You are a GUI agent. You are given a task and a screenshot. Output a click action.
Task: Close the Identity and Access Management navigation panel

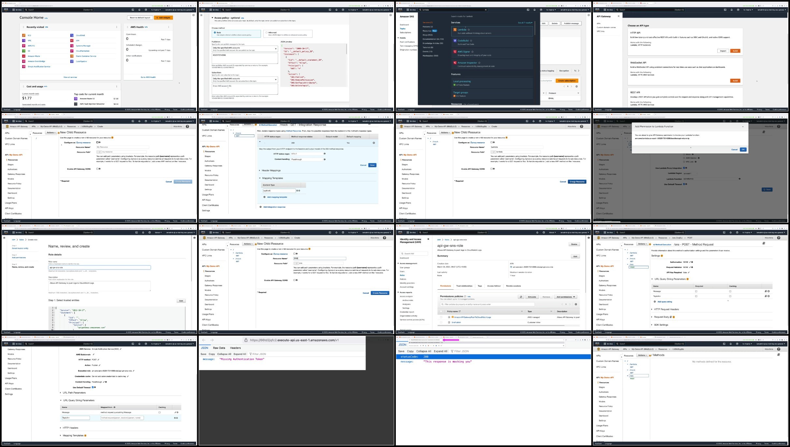[x=428, y=239]
